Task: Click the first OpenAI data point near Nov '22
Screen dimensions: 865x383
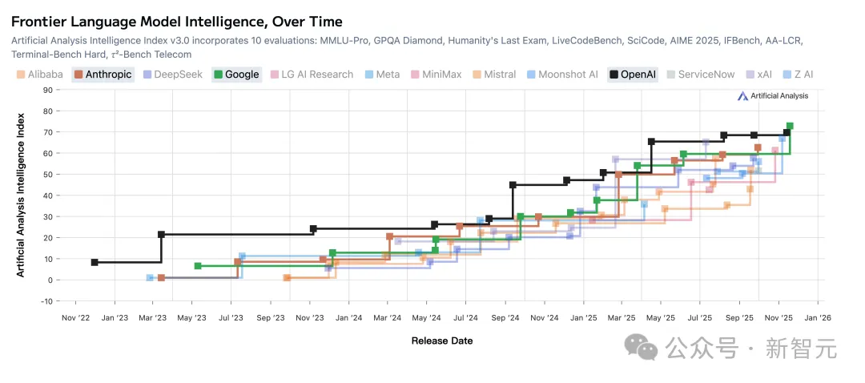Action: tap(95, 262)
